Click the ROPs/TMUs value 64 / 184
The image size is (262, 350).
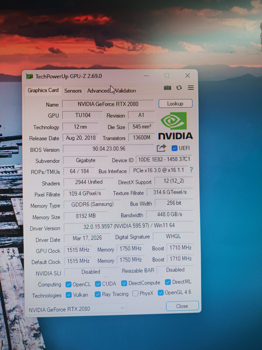(79, 171)
